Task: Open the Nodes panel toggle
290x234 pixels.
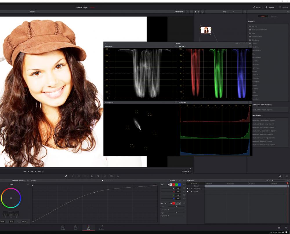Action: pyautogui.click(x=257, y=8)
